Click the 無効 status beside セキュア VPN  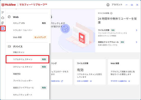point(44,23)
